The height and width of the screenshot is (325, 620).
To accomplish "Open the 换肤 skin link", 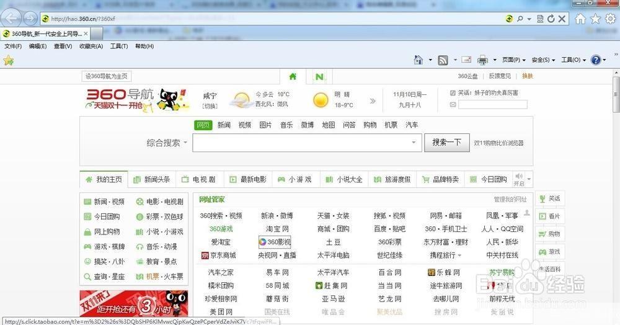I will [528, 76].
